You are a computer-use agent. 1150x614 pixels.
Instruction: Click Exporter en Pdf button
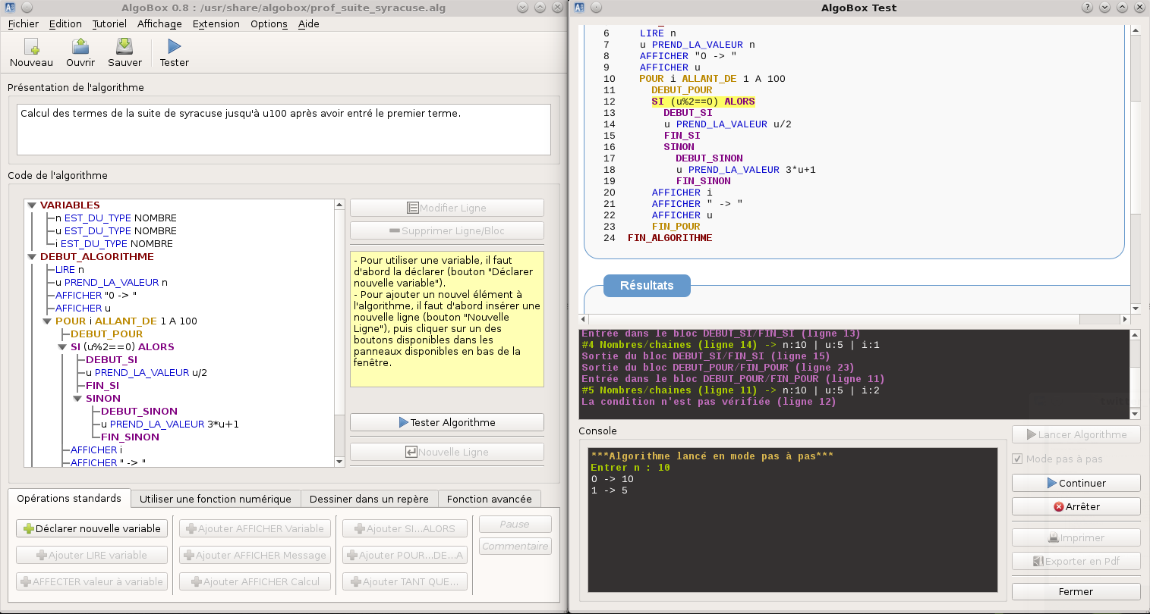tap(1076, 561)
